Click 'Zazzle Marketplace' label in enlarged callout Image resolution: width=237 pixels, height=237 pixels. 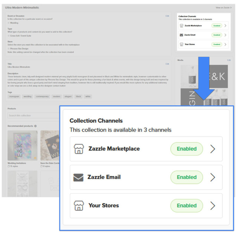114,149
